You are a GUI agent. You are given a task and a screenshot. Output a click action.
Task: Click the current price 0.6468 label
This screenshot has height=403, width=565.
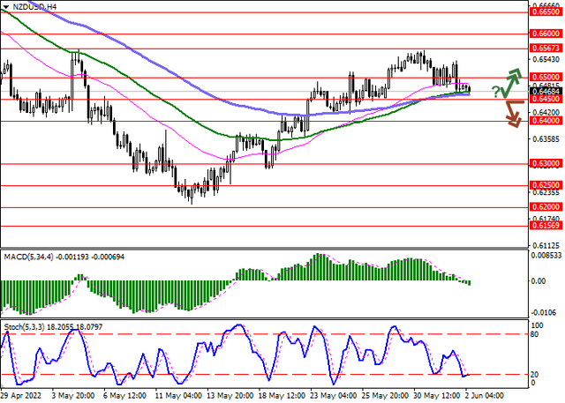[542, 90]
